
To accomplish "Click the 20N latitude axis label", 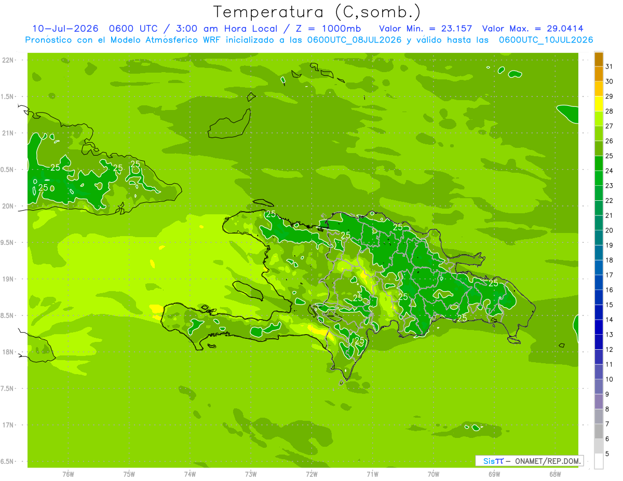I will 8,206.
